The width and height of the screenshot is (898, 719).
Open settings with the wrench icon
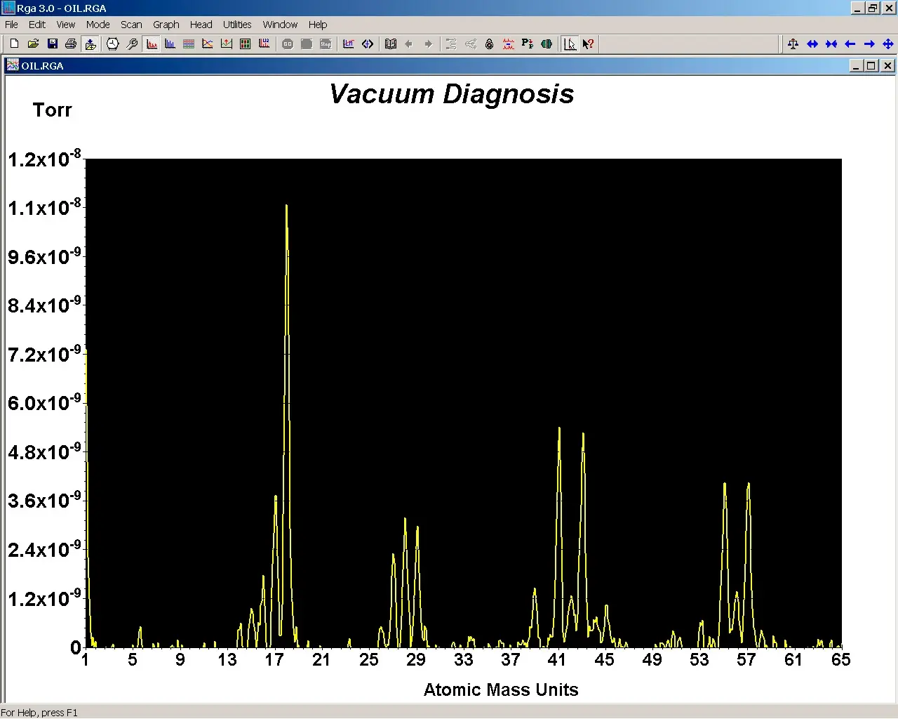pyautogui.click(x=132, y=44)
